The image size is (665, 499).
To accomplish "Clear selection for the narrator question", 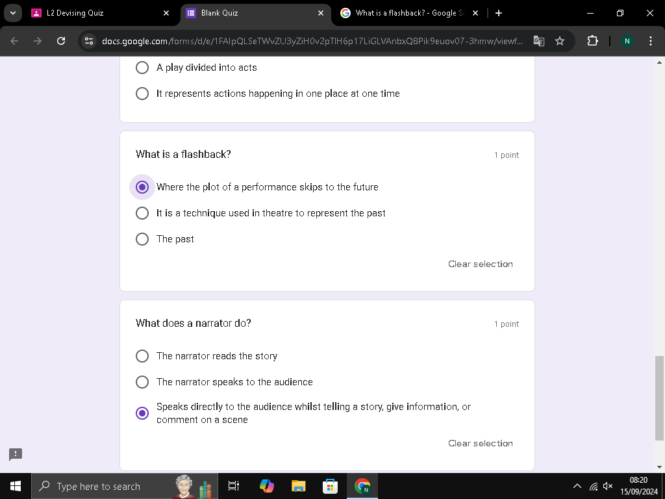I will pos(481,443).
